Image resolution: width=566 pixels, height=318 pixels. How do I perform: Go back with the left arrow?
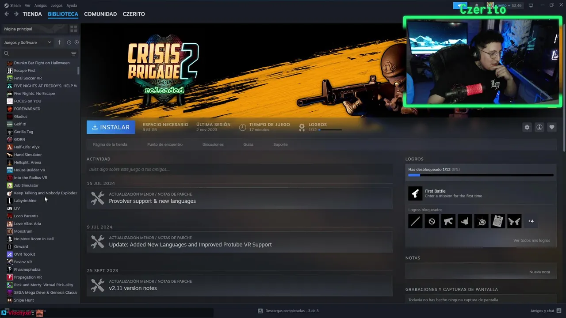point(7,14)
